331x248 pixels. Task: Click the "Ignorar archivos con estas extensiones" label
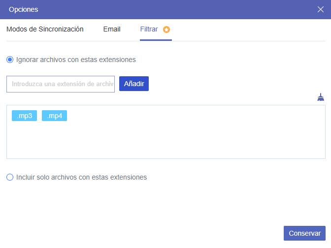point(76,60)
